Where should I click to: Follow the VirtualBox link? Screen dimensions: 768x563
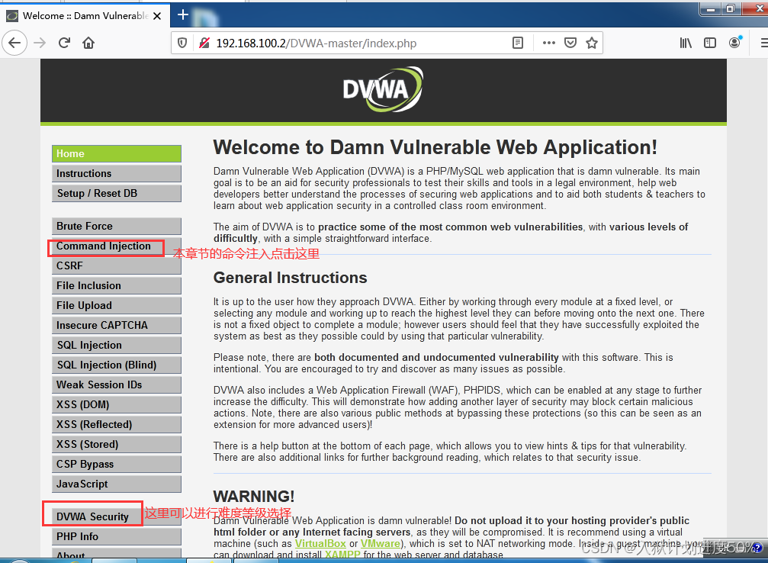pos(320,543)
